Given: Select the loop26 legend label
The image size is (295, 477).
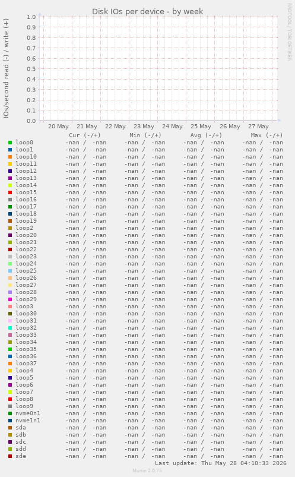Looking at the screenshot, I should tap(26, 278).
